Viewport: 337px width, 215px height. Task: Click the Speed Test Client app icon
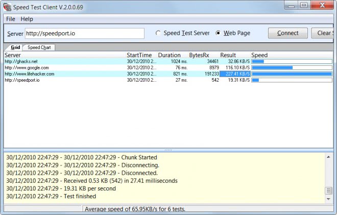7,6
